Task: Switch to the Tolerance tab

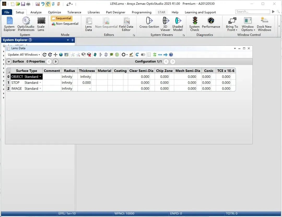Action: click(74, 12)
